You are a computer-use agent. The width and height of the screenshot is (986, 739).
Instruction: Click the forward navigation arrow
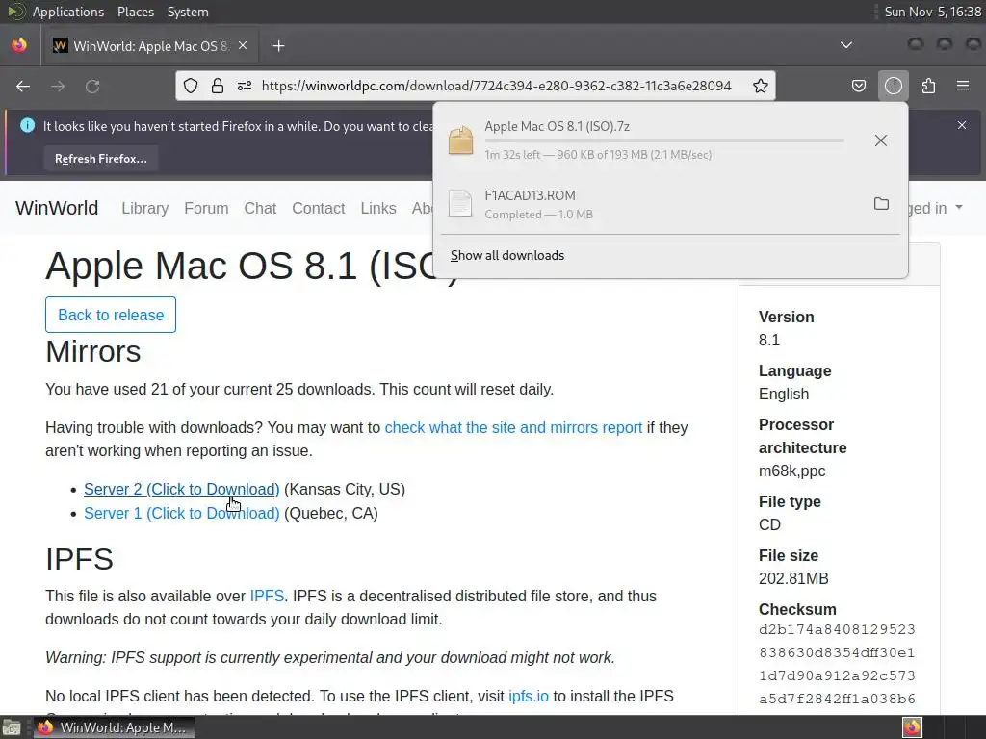coord(58,86)
